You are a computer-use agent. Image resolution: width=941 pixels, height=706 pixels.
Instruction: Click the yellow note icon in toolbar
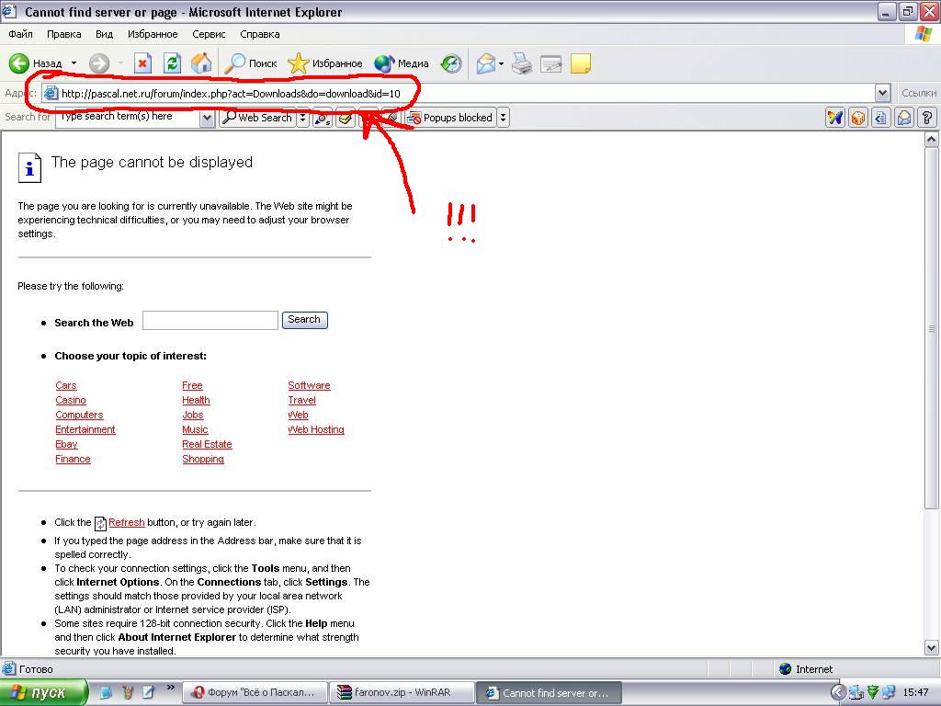[580, 63]
